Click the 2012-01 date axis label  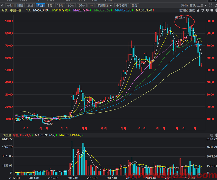(14, 178)
